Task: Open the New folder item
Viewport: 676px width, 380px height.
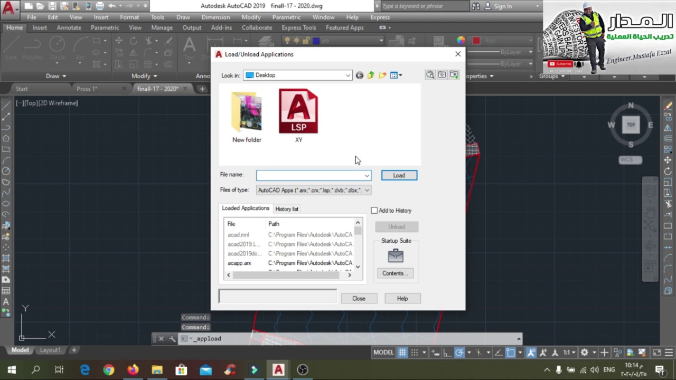Action: click(247, 116)
